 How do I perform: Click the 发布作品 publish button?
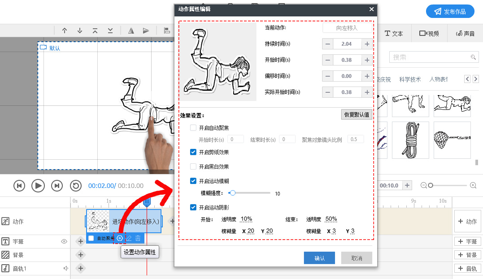point(450,11)
